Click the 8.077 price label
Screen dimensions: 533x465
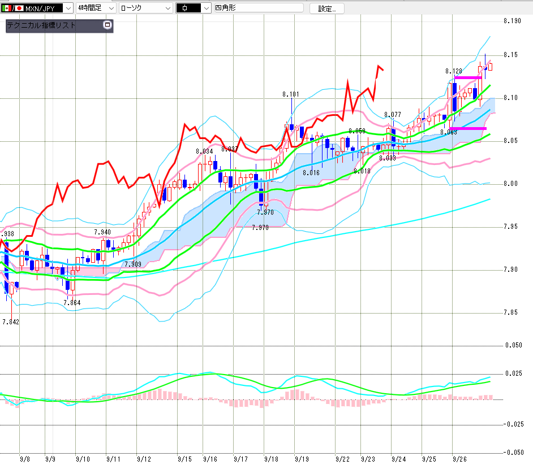point(392,115)
